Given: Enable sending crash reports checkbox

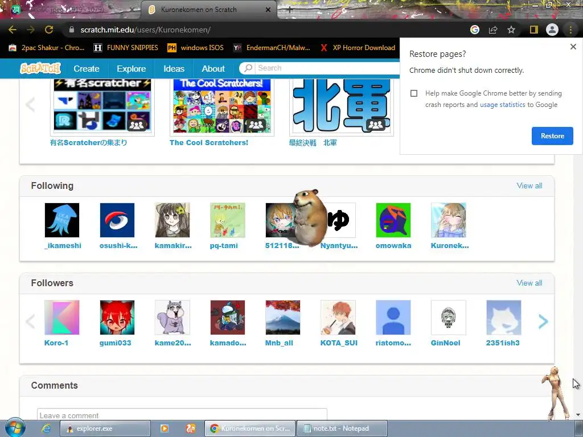Looking at the screenshot, I should coord(414,93).
